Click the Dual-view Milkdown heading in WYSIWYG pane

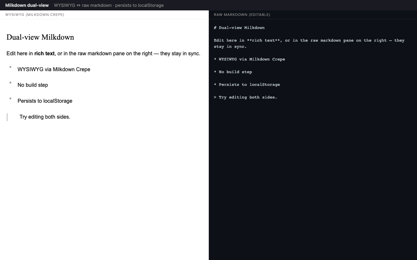tap(40, 37)
